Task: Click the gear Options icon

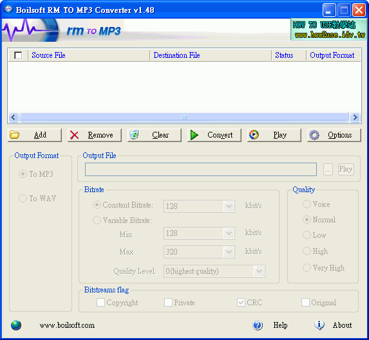Action: pos(314,135)
